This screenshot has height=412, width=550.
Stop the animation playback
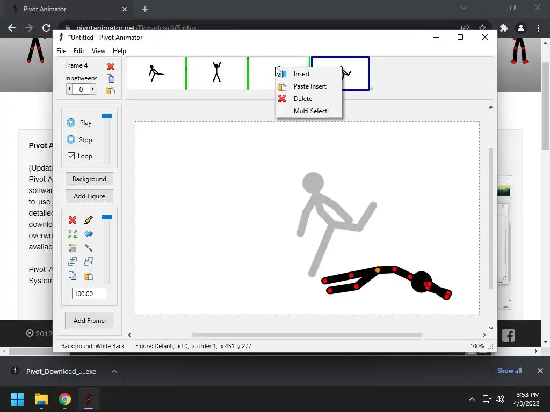79,140
